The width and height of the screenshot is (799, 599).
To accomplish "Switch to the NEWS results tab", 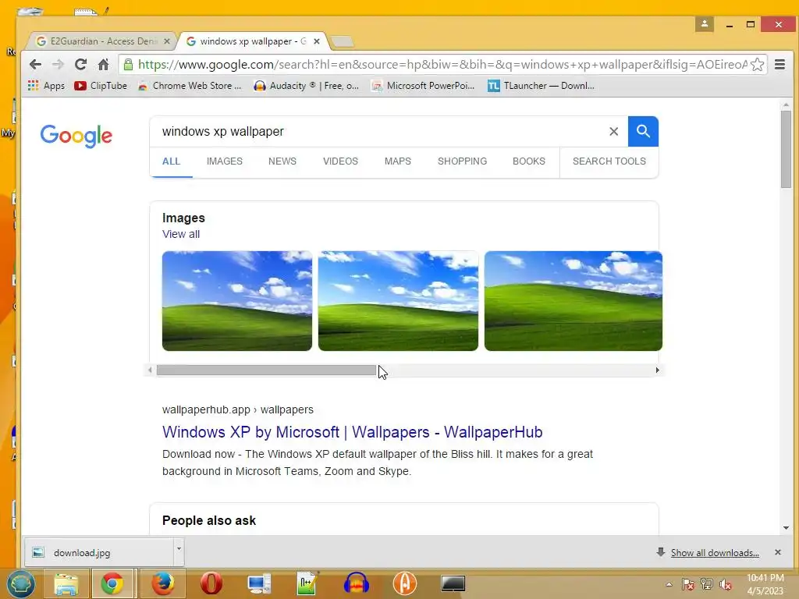I will (282, 161).
